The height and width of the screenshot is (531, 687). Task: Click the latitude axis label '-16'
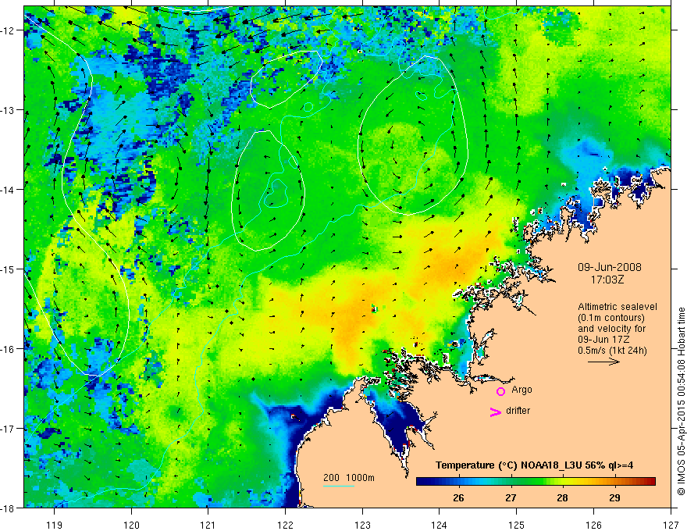pyautogui.click(x=9, y=349)
